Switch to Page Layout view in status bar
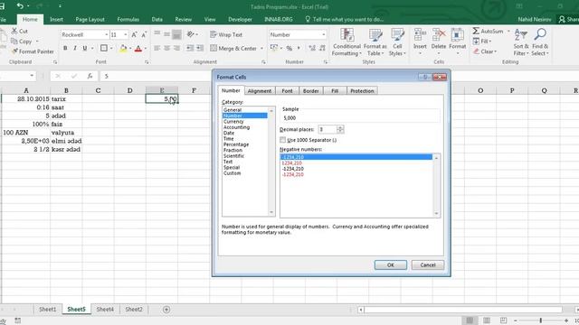Viewport: 579px width, 325px height. (x=487, y=320)
